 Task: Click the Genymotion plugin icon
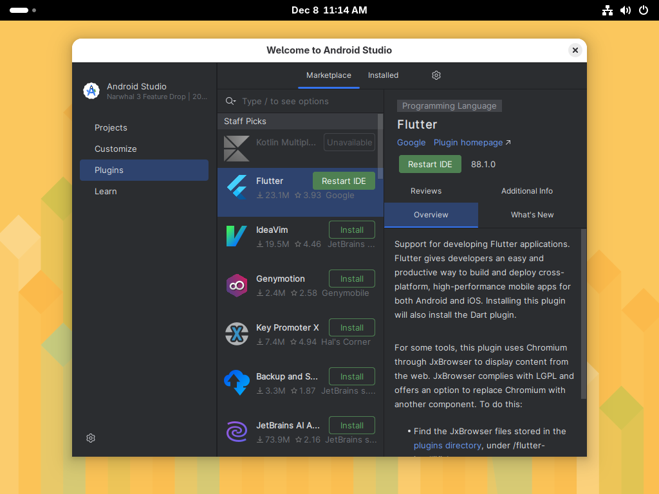[x=236, y=285]
